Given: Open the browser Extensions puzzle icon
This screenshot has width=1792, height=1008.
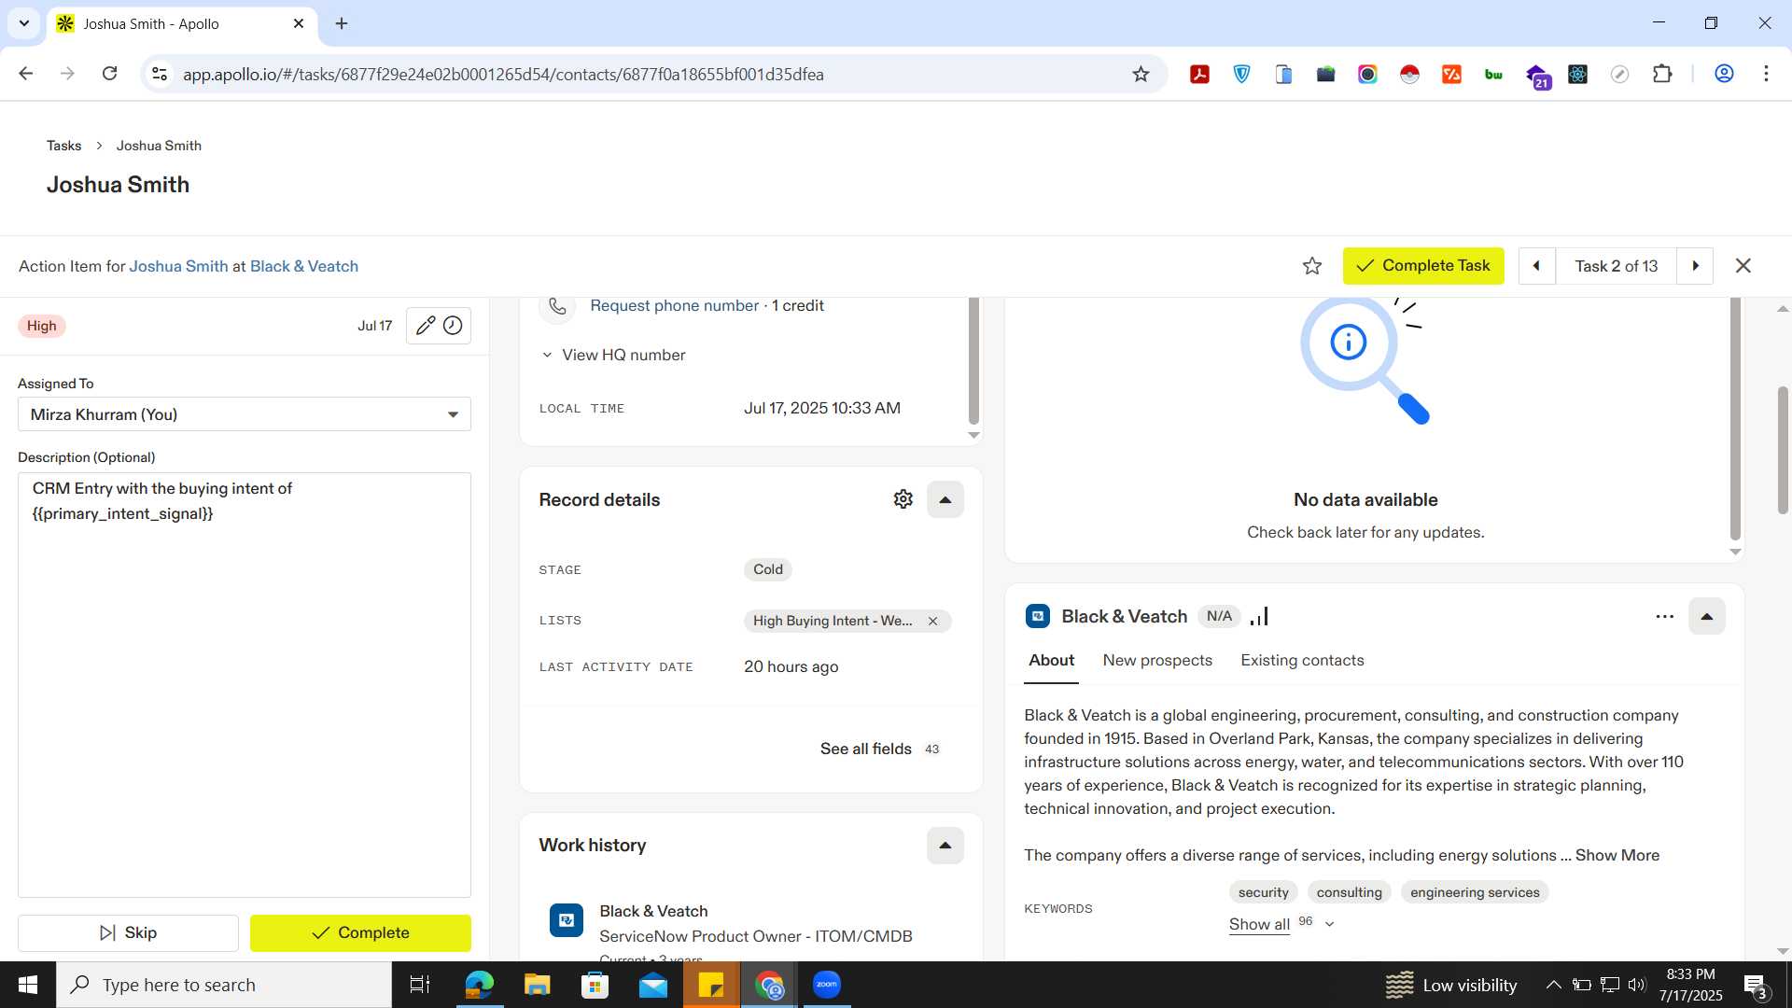Looking at the screenshot, I should (1662, 74).
